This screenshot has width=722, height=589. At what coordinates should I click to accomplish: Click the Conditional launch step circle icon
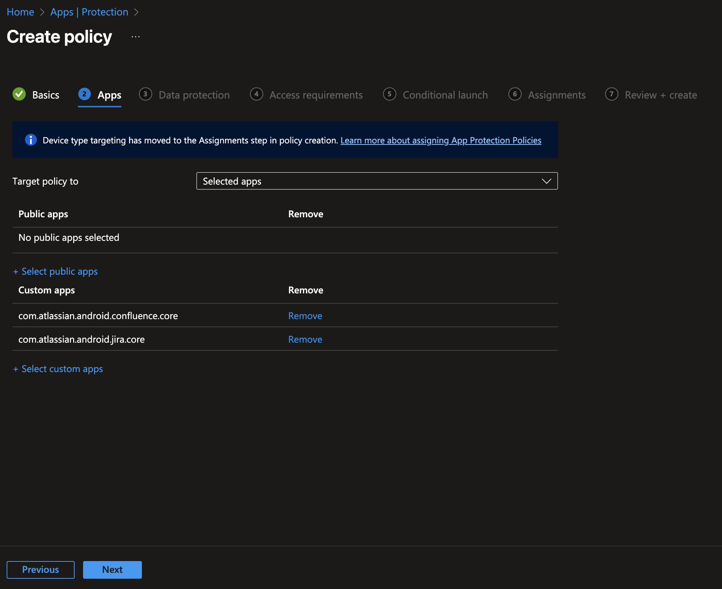tap(390, 94)
